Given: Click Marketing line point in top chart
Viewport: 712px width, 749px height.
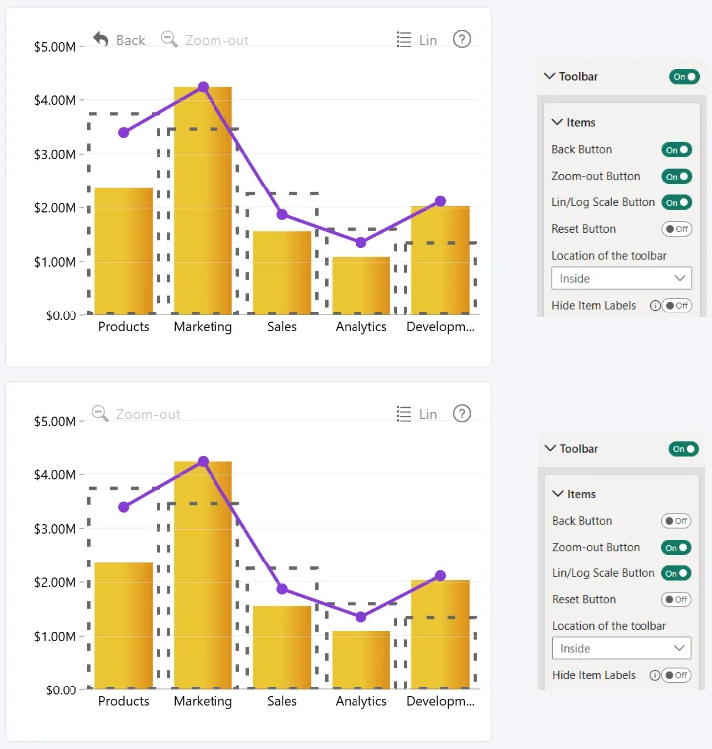Looking at the screenshot, I should pyautogui.click(x=203, y=87).
